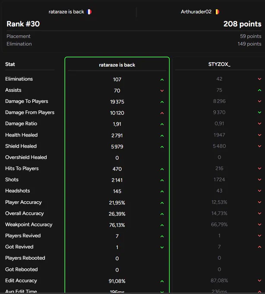Click the 208 points total
Viewport: 265px width, 294px height.
pyautogui.click(x=243, y=24)
